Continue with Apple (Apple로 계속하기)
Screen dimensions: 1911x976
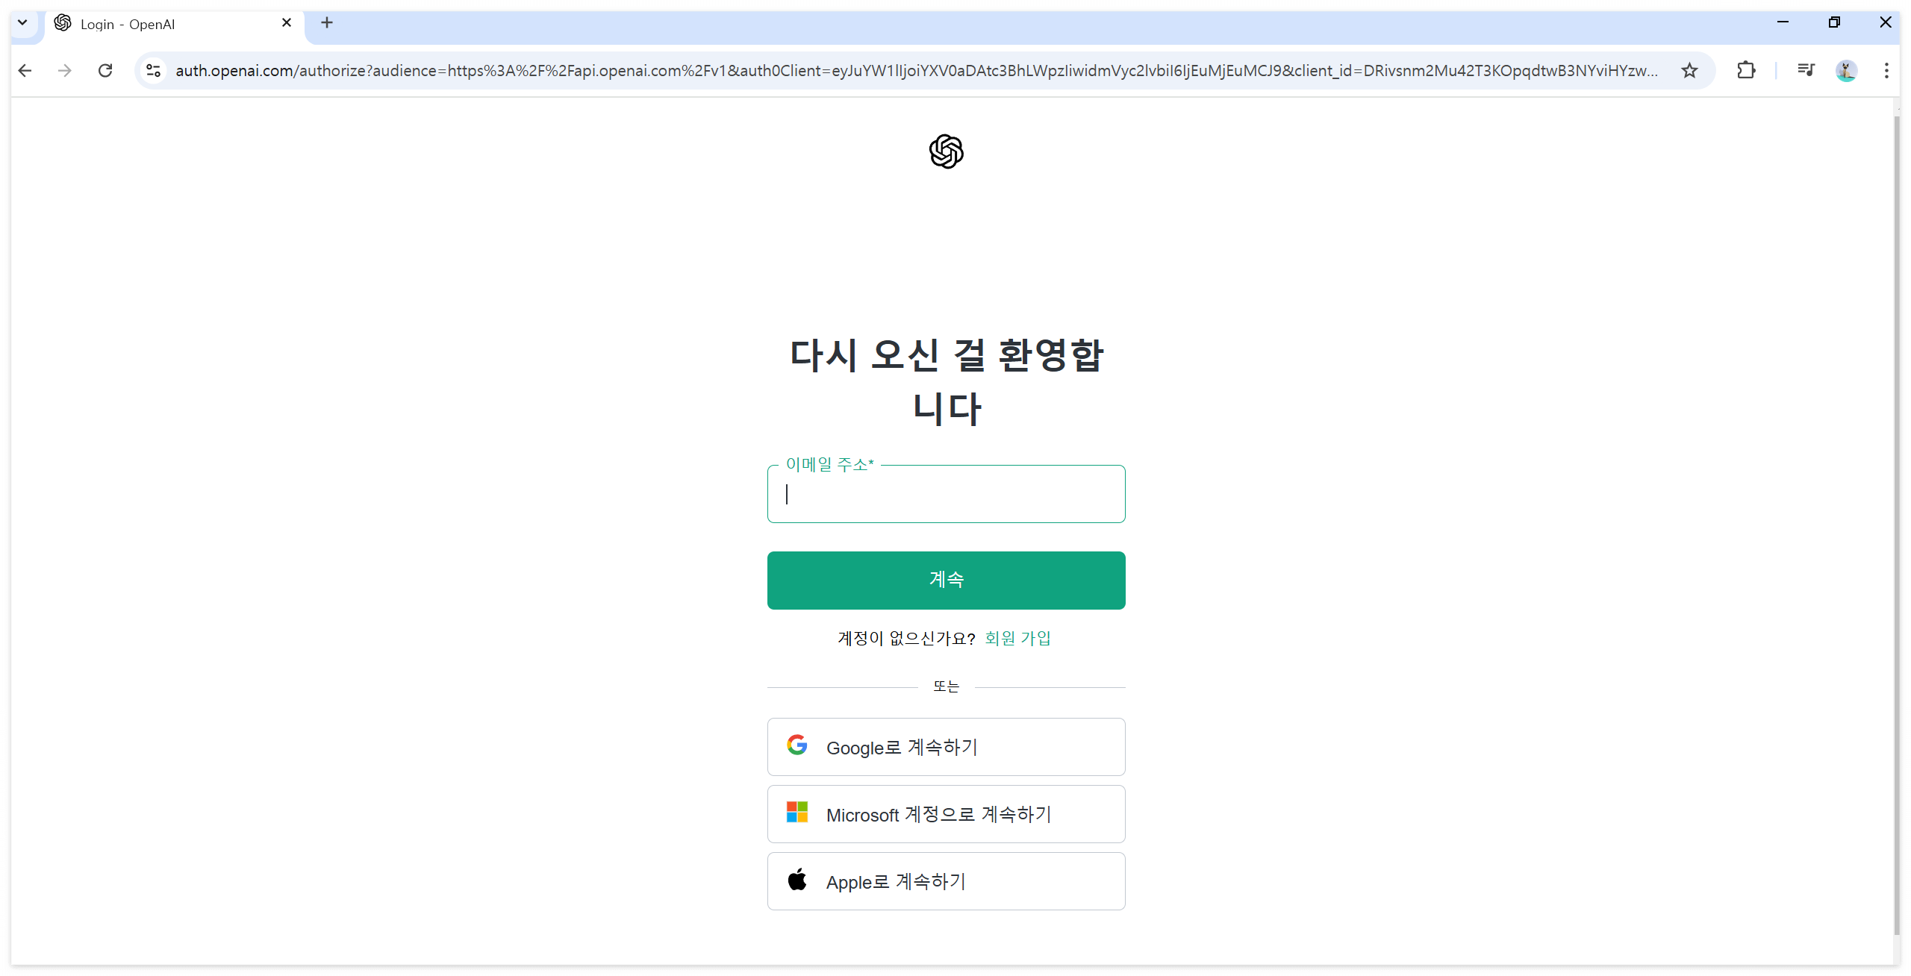(x=946, y=881)
